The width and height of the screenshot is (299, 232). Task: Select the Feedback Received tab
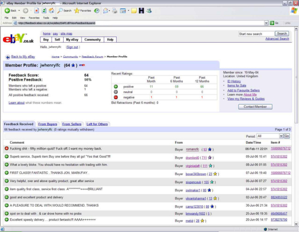19,124
